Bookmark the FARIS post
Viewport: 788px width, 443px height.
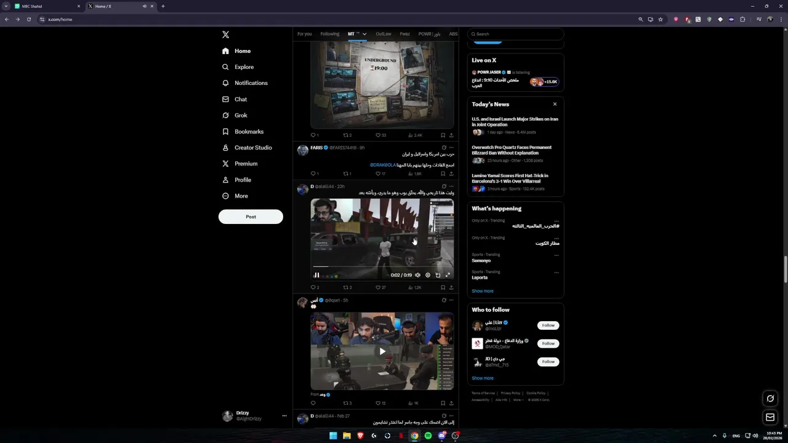[443, 174]
